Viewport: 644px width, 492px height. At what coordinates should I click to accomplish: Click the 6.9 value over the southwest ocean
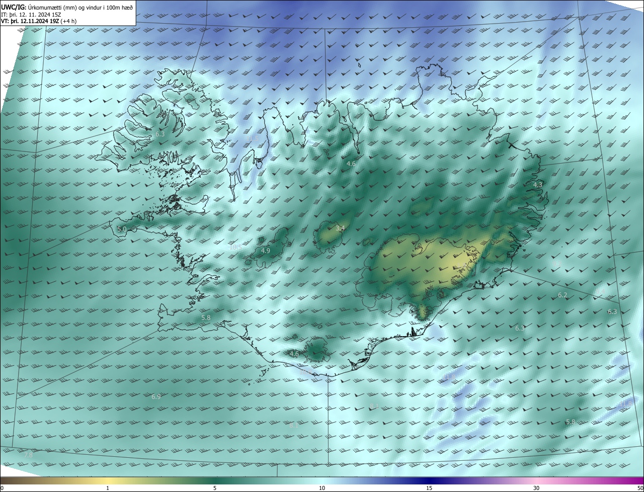pos(156,397)
